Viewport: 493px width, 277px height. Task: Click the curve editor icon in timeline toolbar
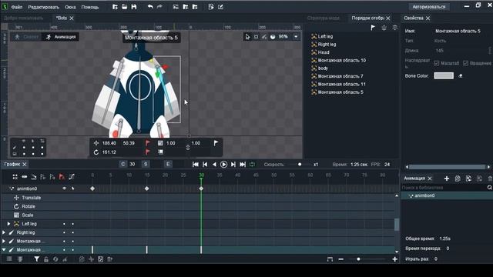[72, 177]
